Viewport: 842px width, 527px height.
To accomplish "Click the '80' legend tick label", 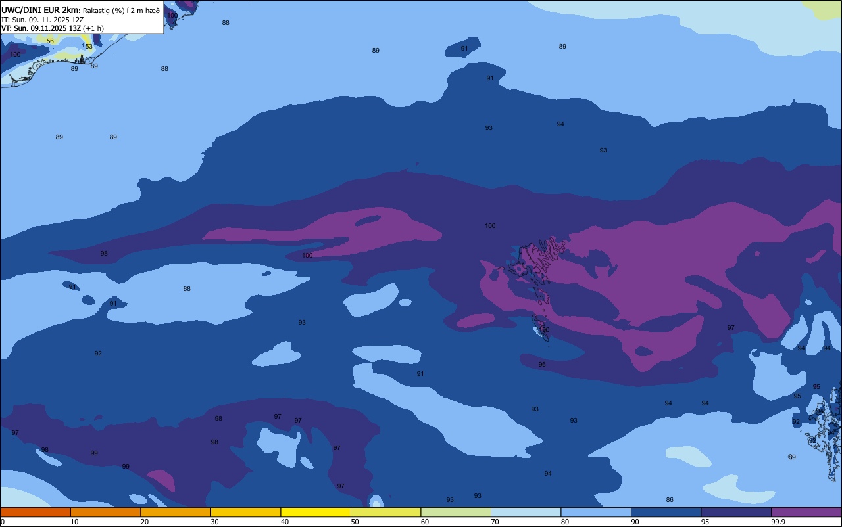I will click(565, 522).
